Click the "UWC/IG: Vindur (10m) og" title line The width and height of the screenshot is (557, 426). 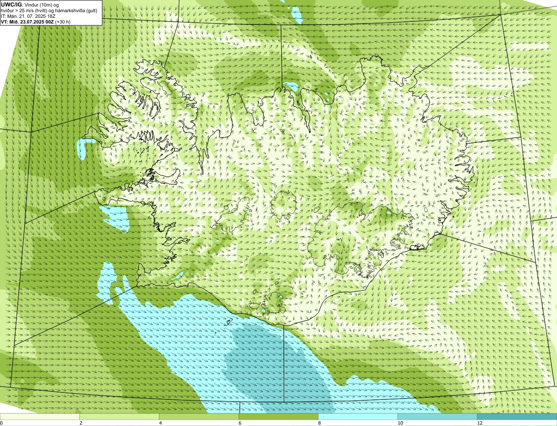[30, 4]
